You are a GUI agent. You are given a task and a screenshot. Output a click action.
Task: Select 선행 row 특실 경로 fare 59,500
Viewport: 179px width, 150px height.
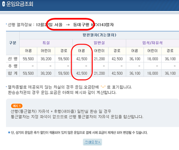[x=64, y=59]
